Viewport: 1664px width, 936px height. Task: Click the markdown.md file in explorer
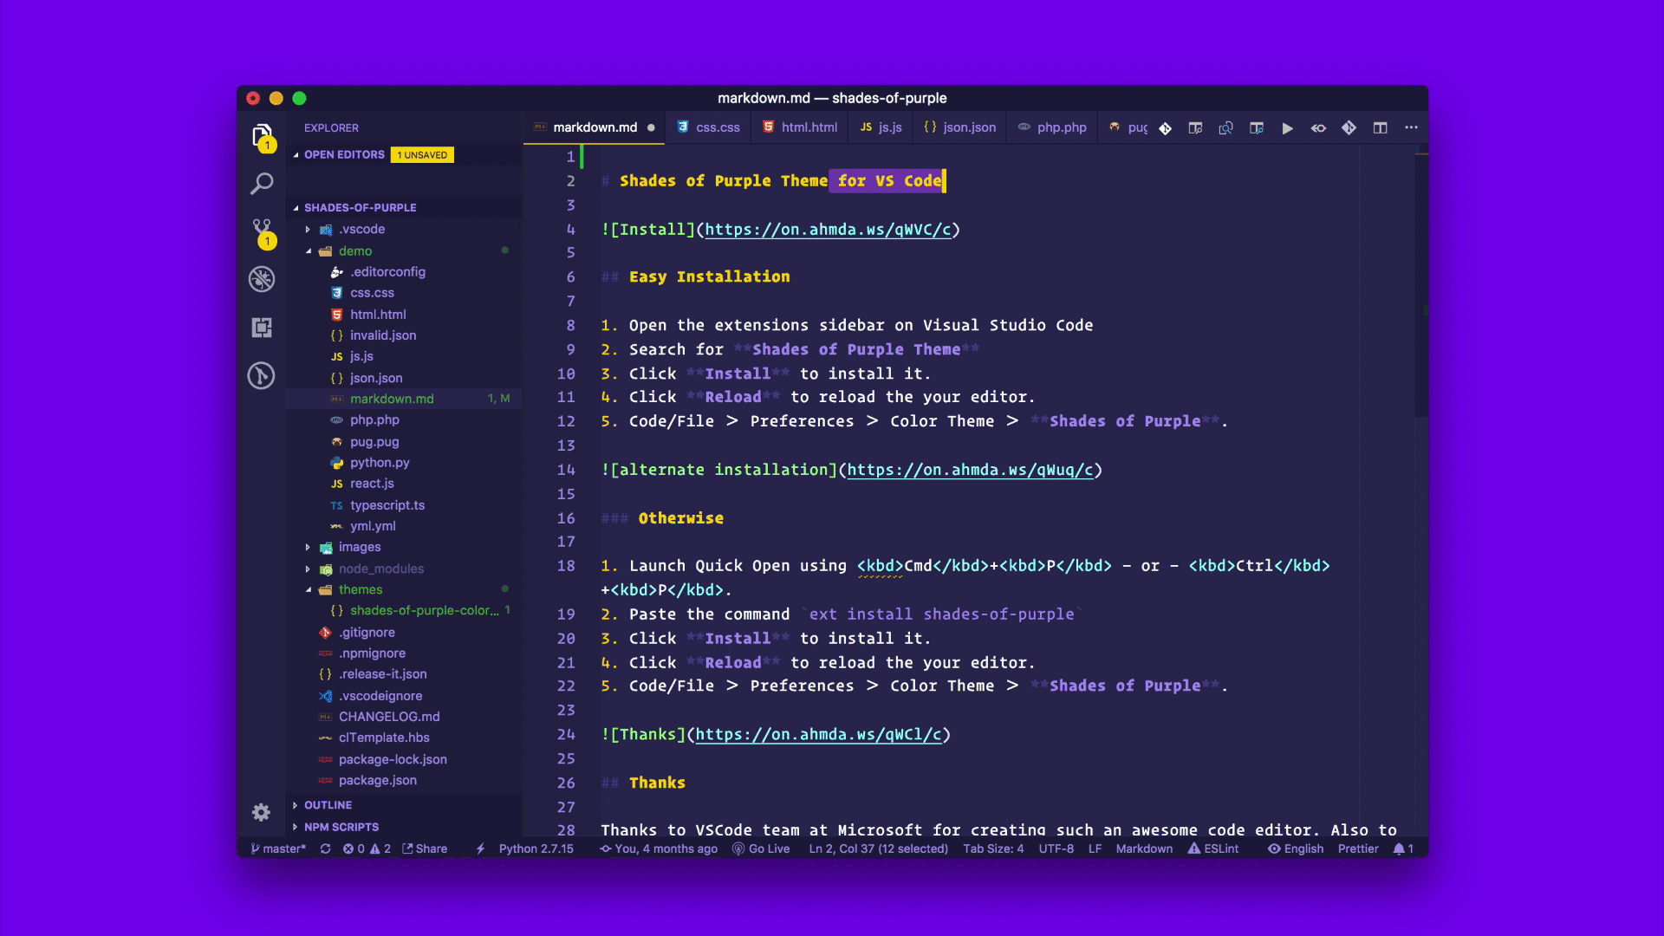[391, 398]
